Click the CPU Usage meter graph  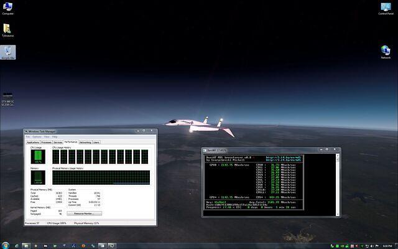tap(37, 156)
